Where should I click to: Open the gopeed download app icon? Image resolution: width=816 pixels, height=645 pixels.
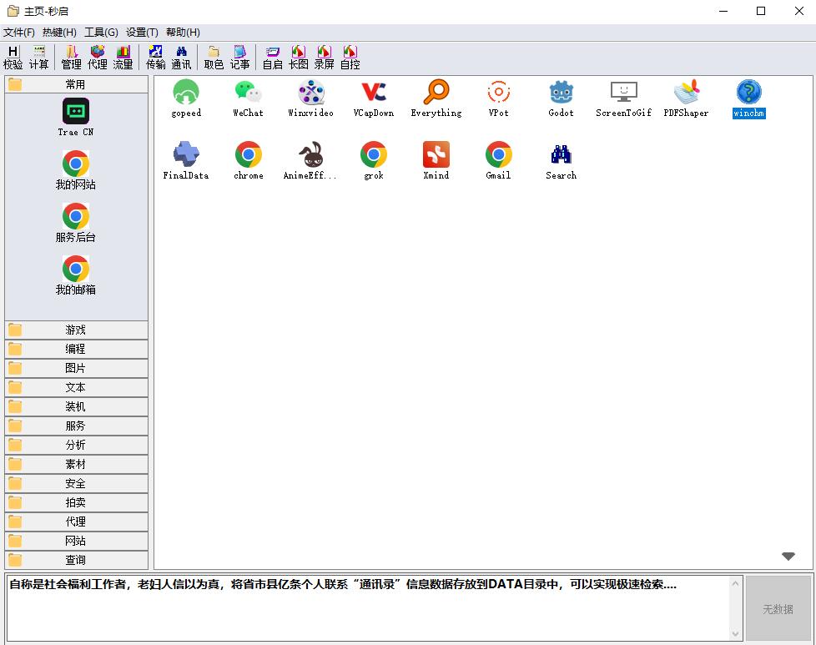(186, 93)
